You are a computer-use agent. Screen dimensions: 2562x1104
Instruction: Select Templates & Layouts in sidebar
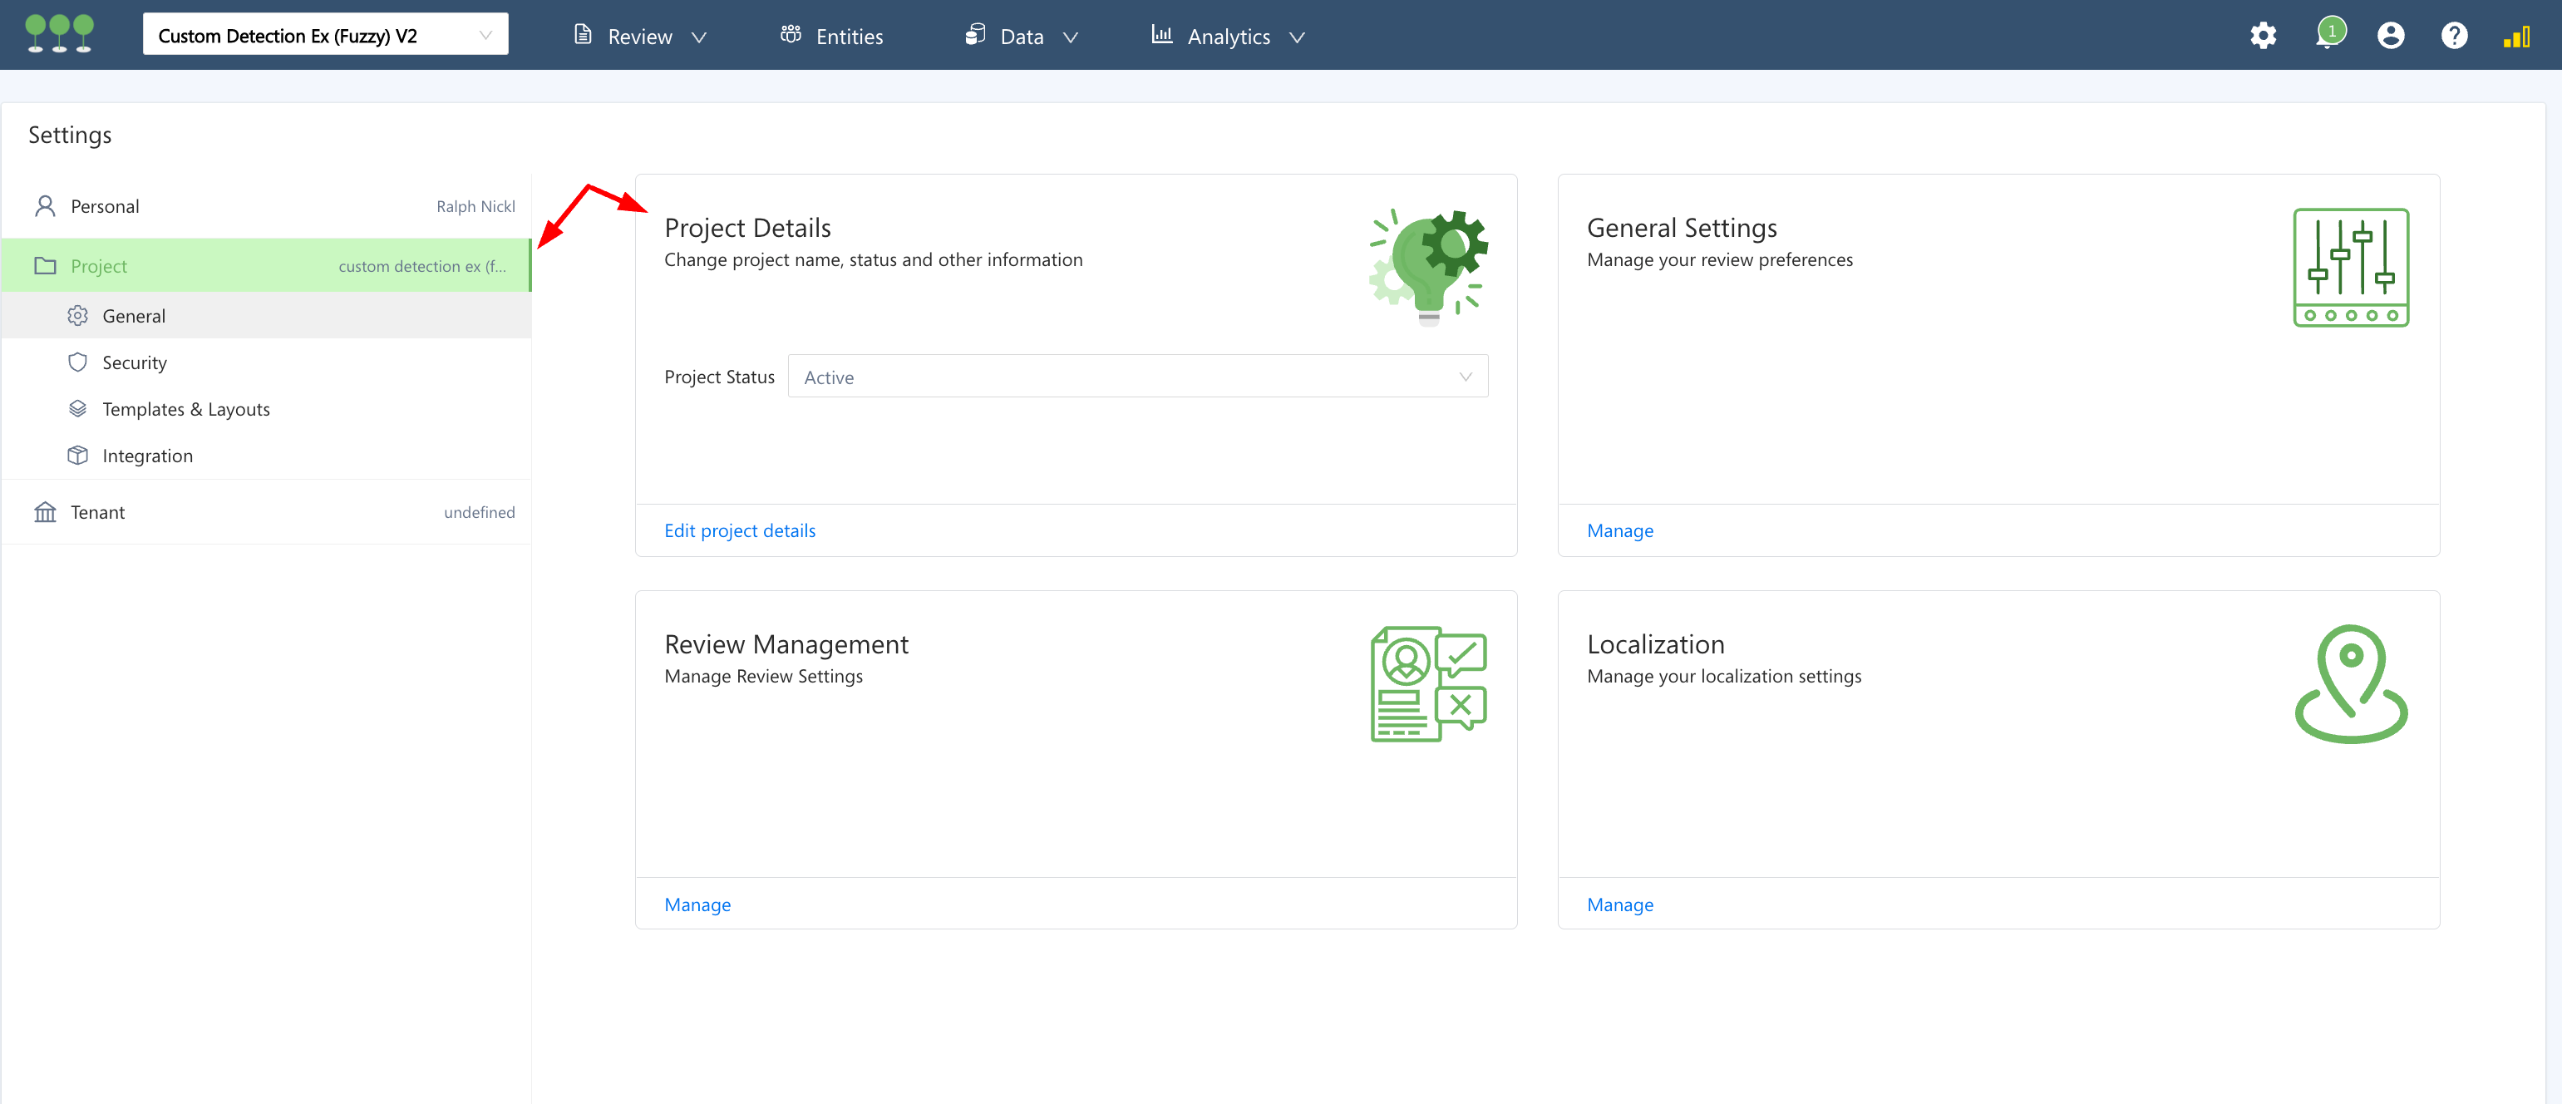[186, 409]
